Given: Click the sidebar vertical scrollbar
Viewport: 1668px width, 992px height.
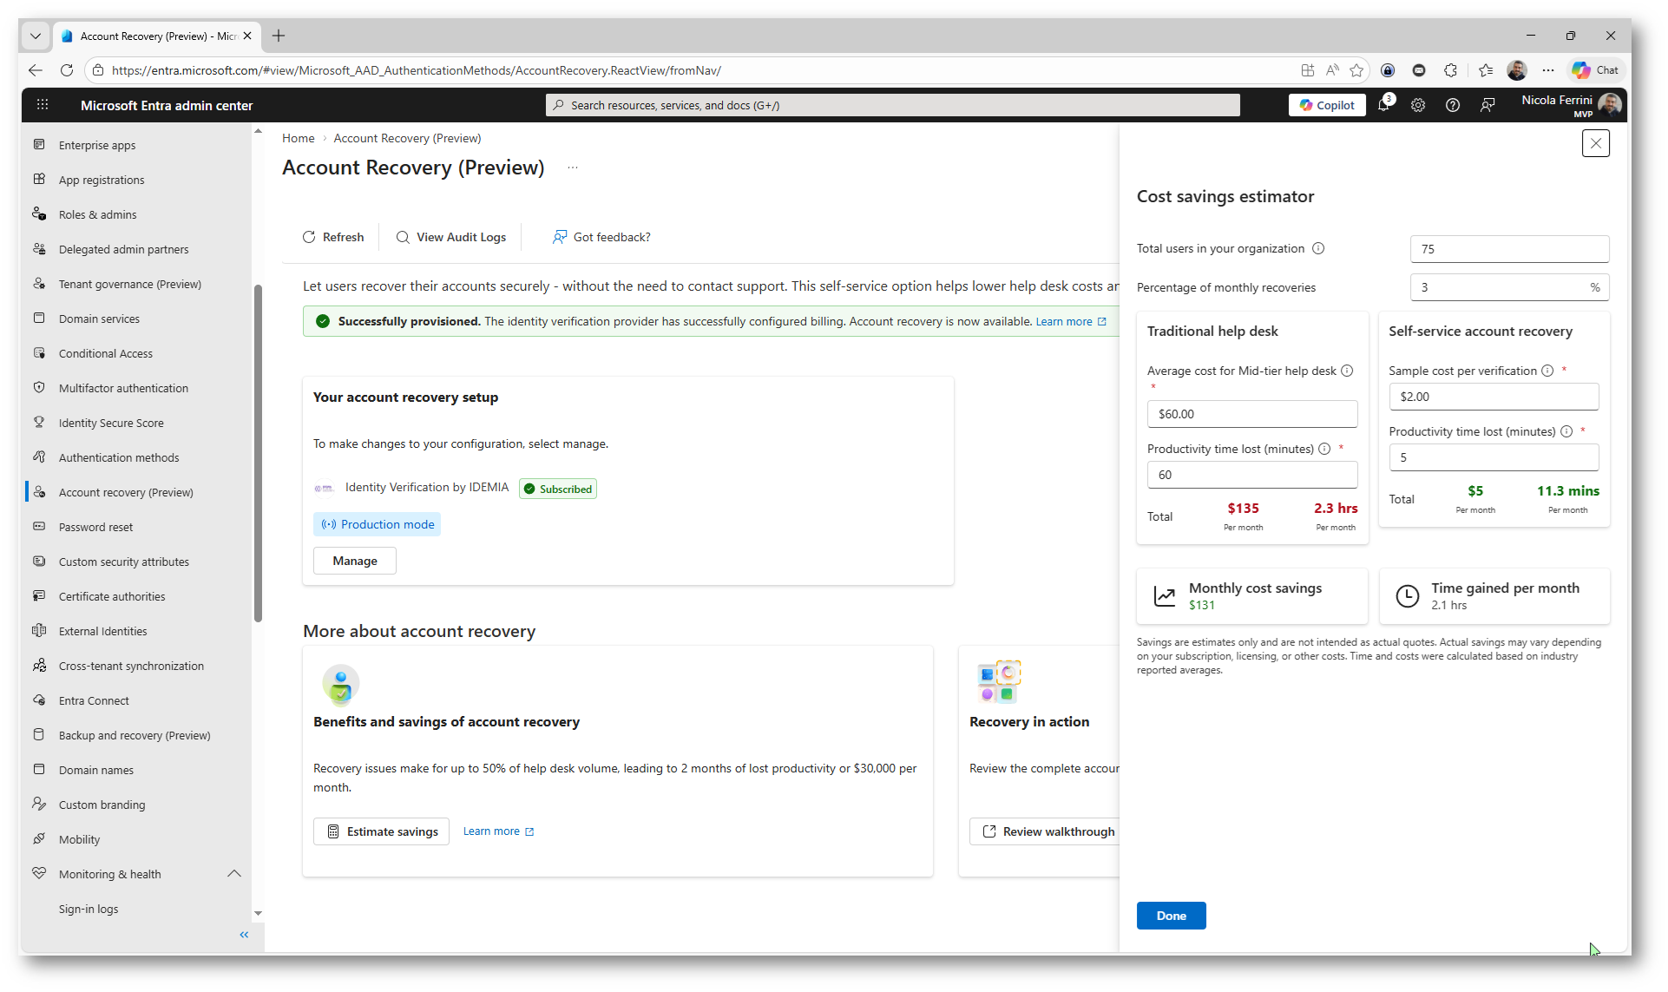Looking at the screenshot, I should (x=258, y=451).
